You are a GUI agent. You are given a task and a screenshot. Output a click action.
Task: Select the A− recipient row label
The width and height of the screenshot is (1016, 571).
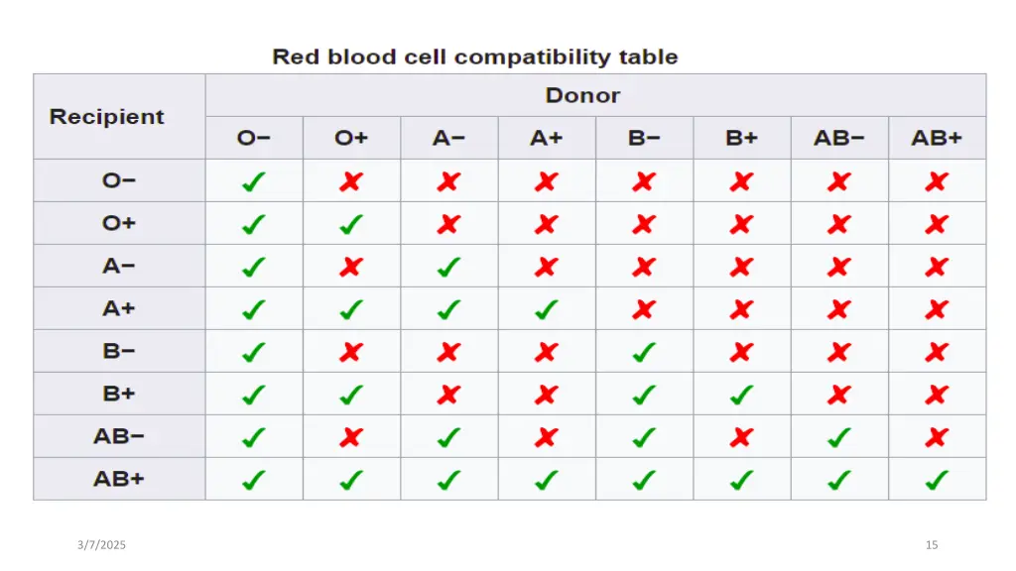(119, 266)
